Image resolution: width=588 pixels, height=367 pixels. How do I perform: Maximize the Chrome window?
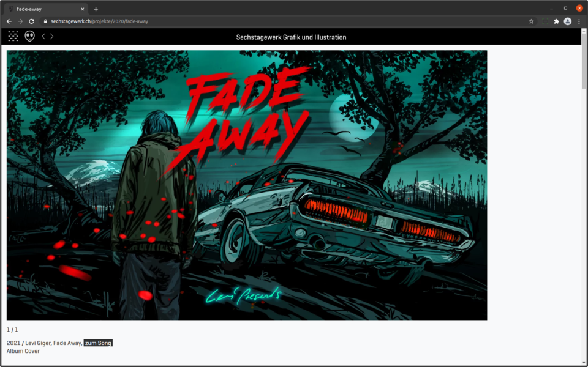tap(565, 8)
